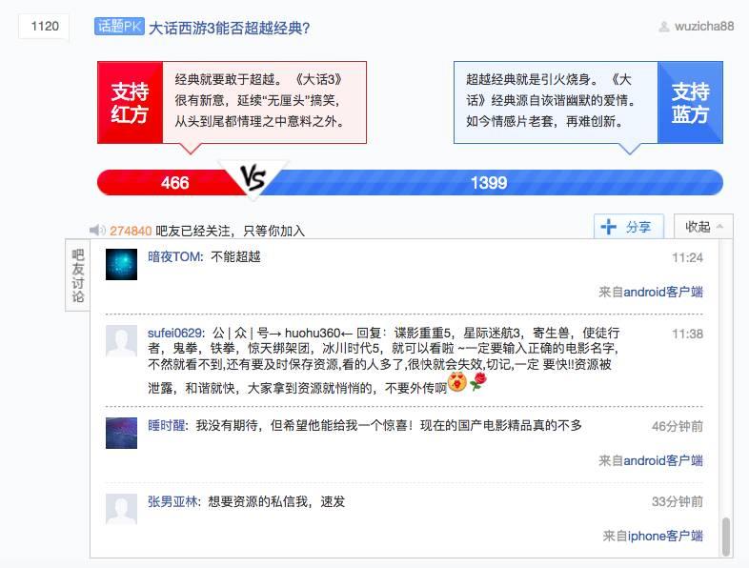Open 睡时醒's avatar picture
The height and width of the screenshot is (568, 749).
click(x=121, y=433)
